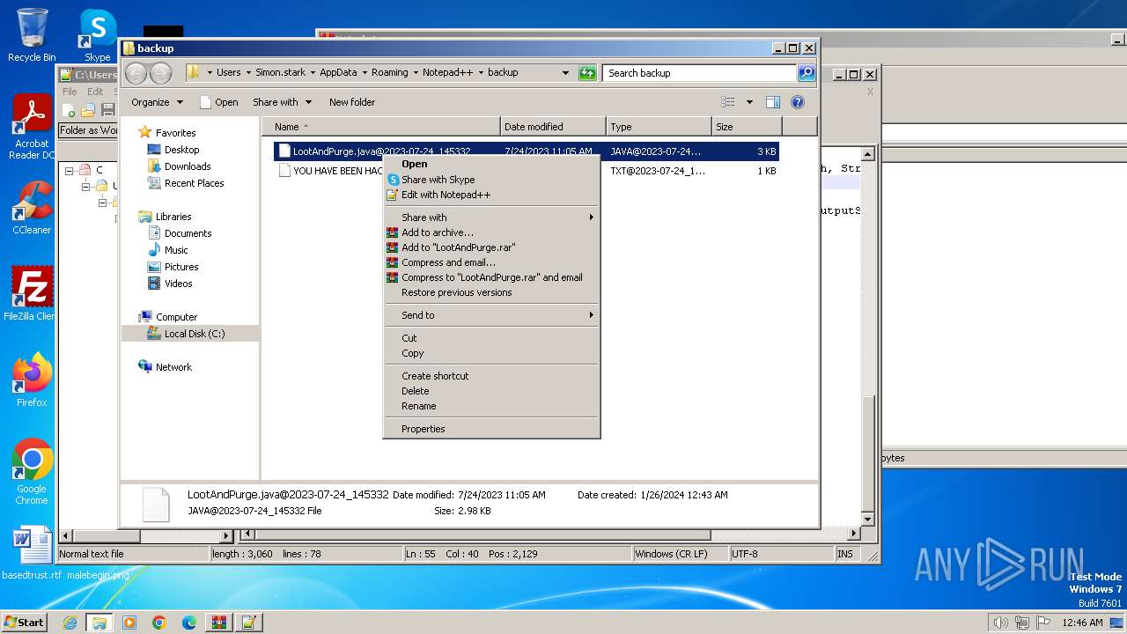
Task: Open address bar history dropdown arrow
Action: tap(565, 73)
